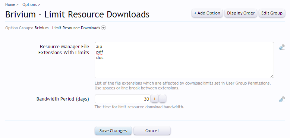The height and width of the screenshot is (138, 290).
Task: Grab the textarea resize handle corner
Action: click(272, 76)
